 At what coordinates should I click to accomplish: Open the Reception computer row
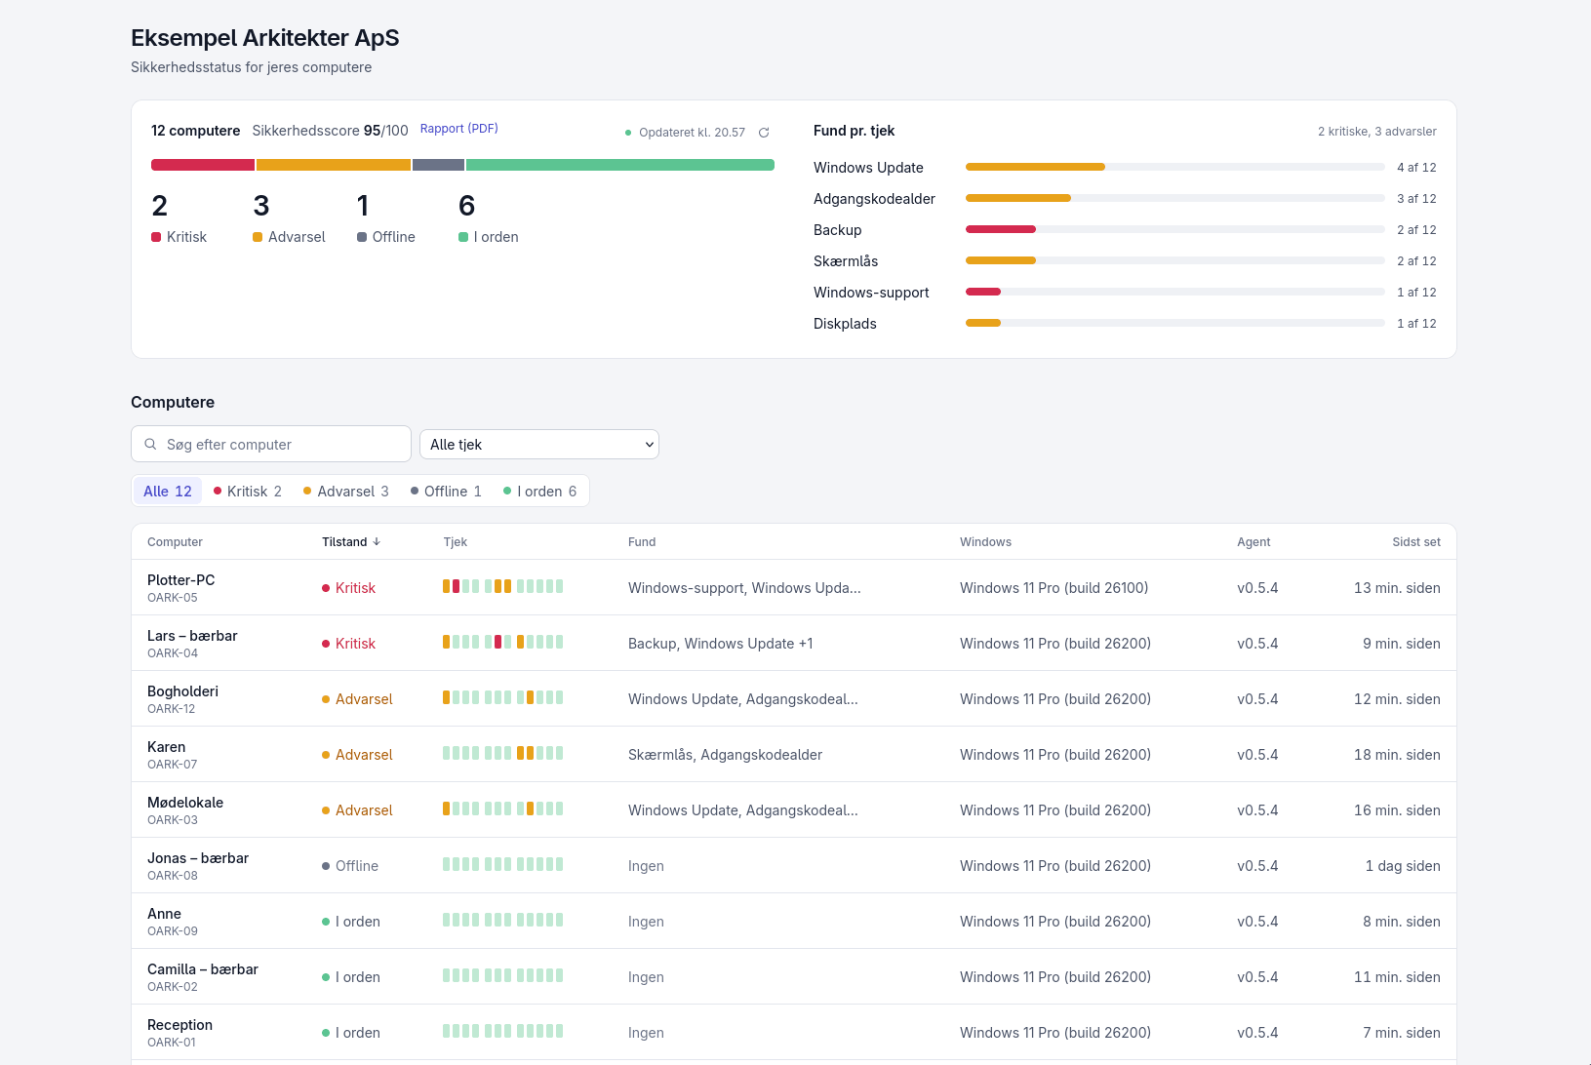click(794, 1032)
